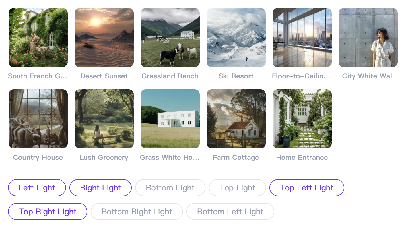Select the Grassland Ranch scene
The width and height of the screenshot is (404, 232).
170,38
